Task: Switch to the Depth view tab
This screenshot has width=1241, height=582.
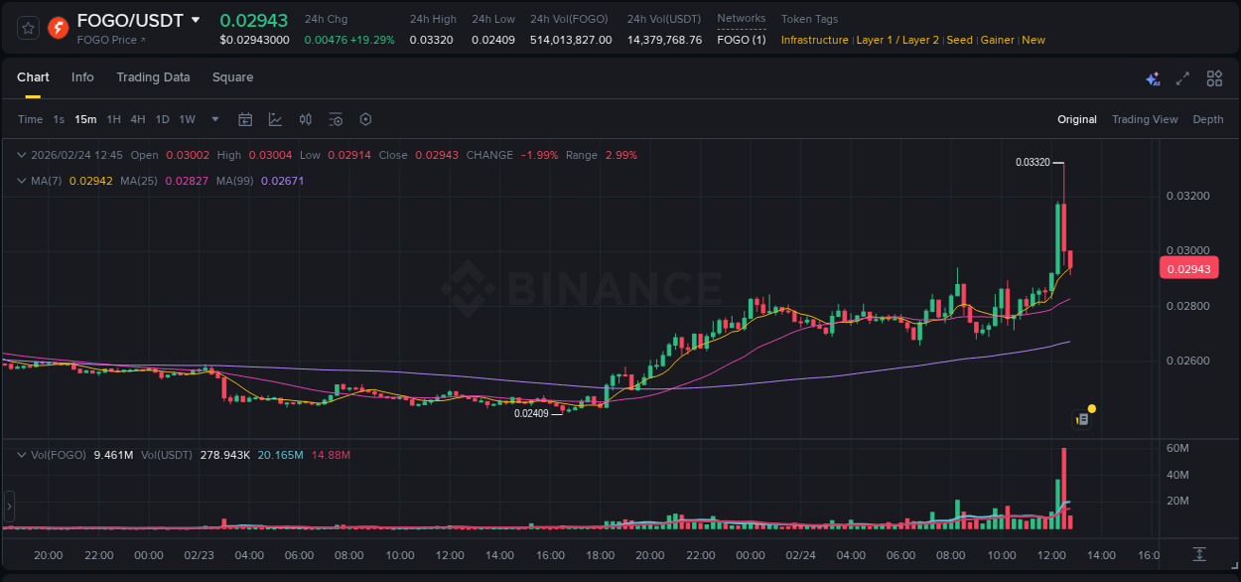Action: tap(1208, 119)
